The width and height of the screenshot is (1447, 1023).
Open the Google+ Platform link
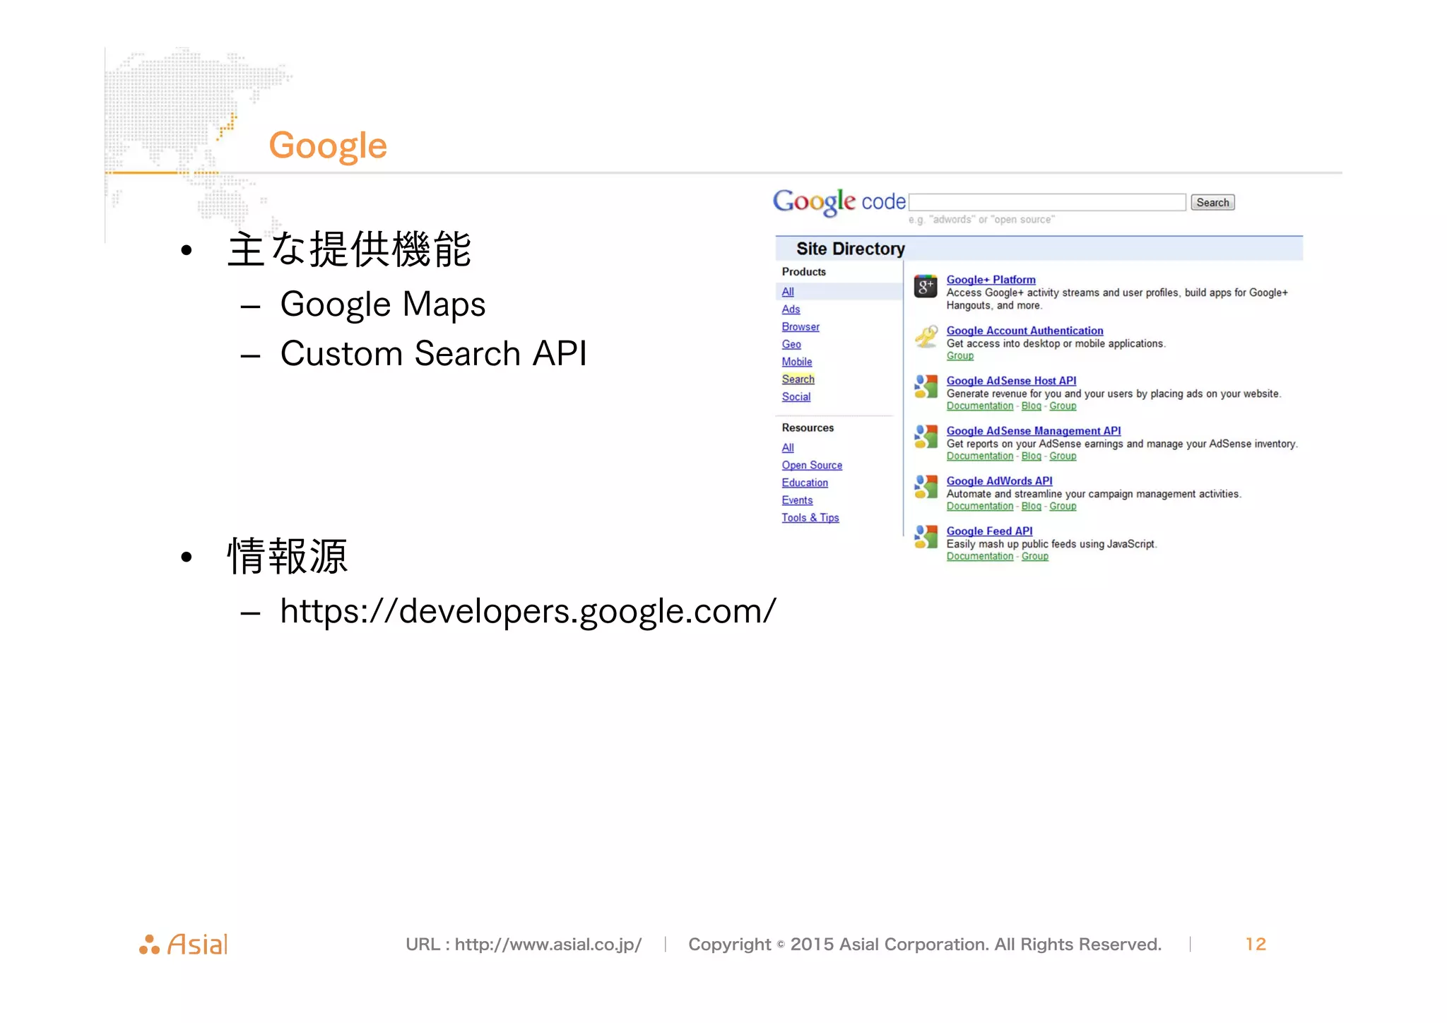point(991,280)
